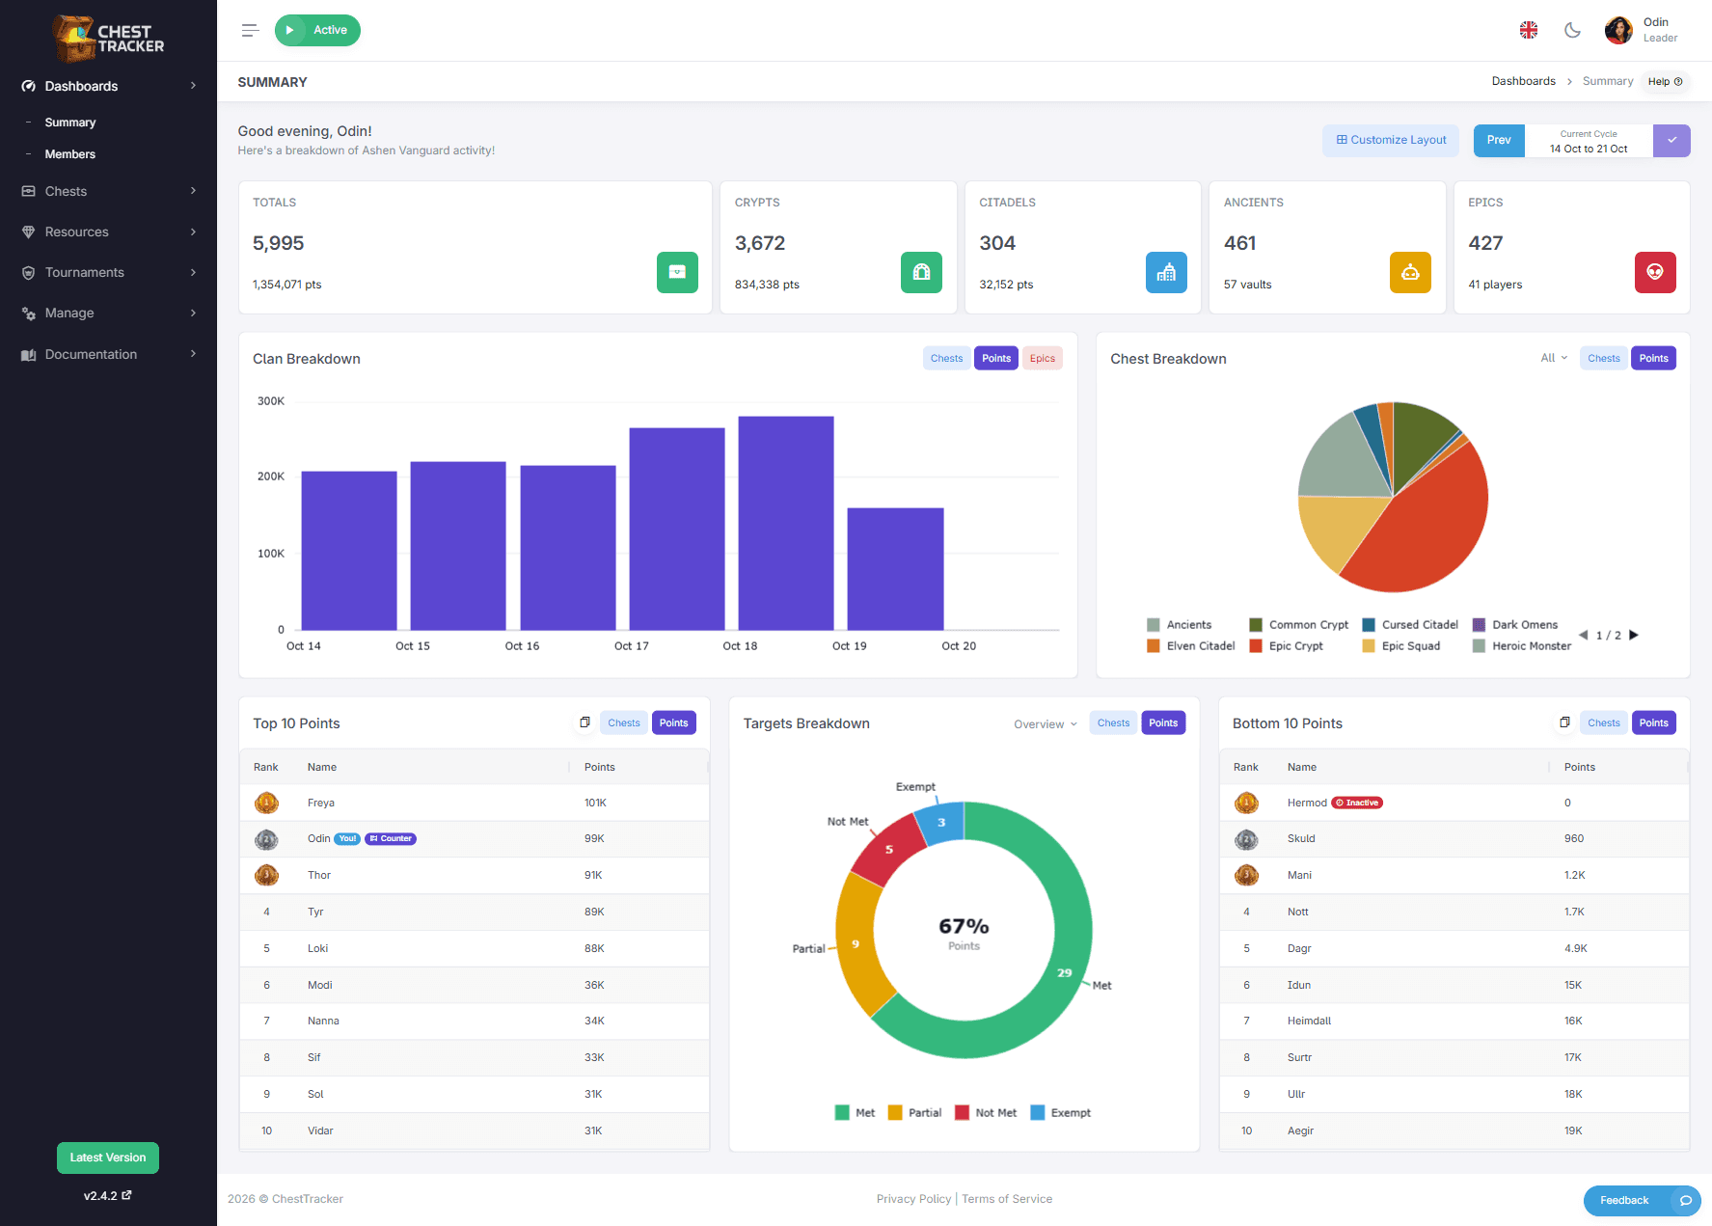Click the Prev cycle button

1499,140
